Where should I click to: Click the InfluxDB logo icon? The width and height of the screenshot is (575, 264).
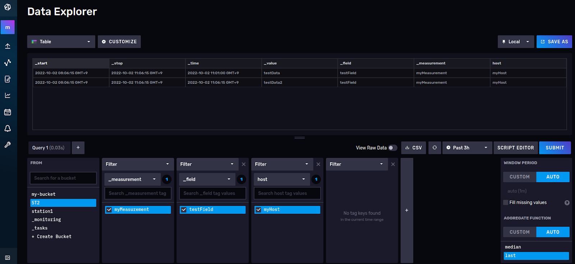8,7
